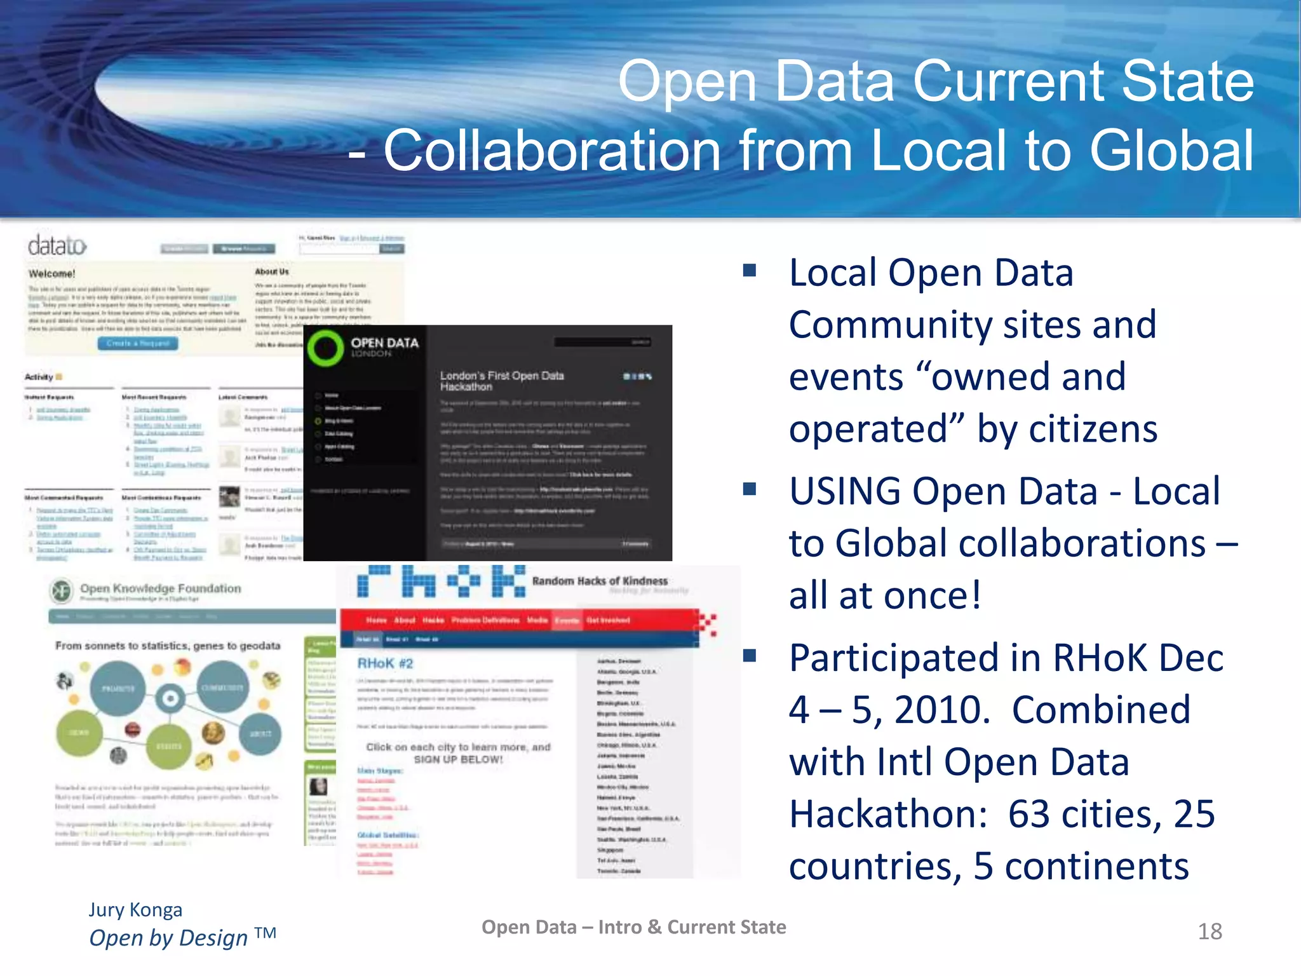Click the Community bubble in OKF diagram
1301x976 pixels.
[x=222, y=688]
